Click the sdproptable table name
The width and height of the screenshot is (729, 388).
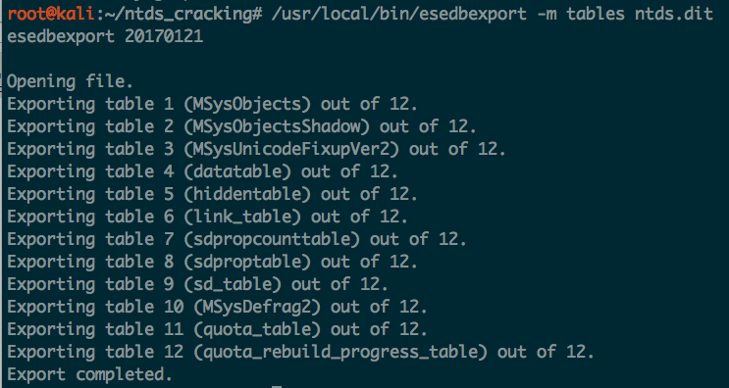[247, 262]
